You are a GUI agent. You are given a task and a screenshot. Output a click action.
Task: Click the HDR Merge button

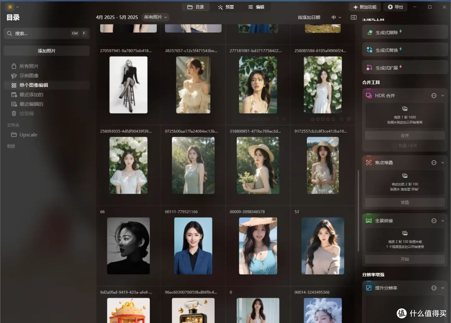click(x=405, y=135)
